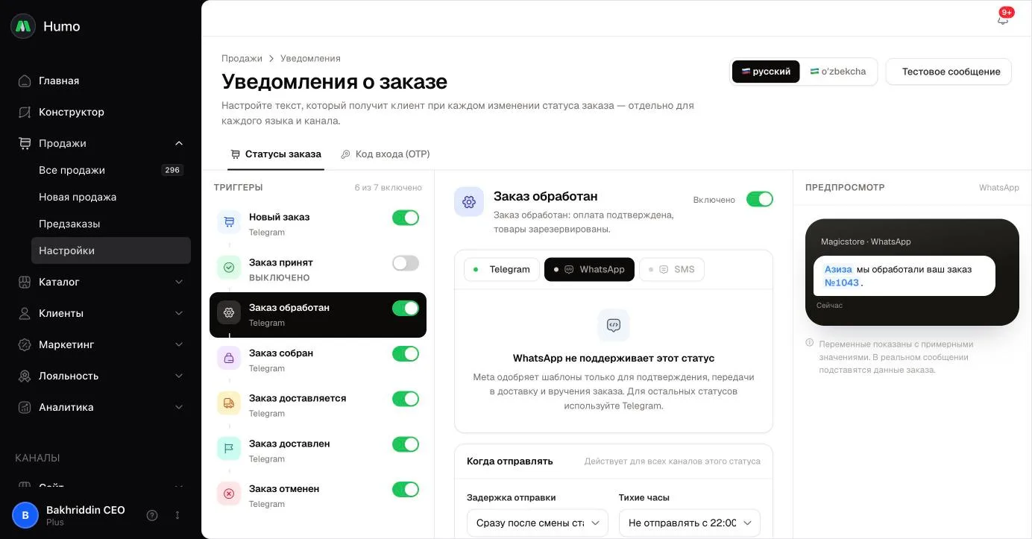
Task: Select oʻzbekcha language button
Action: [838, 72]
